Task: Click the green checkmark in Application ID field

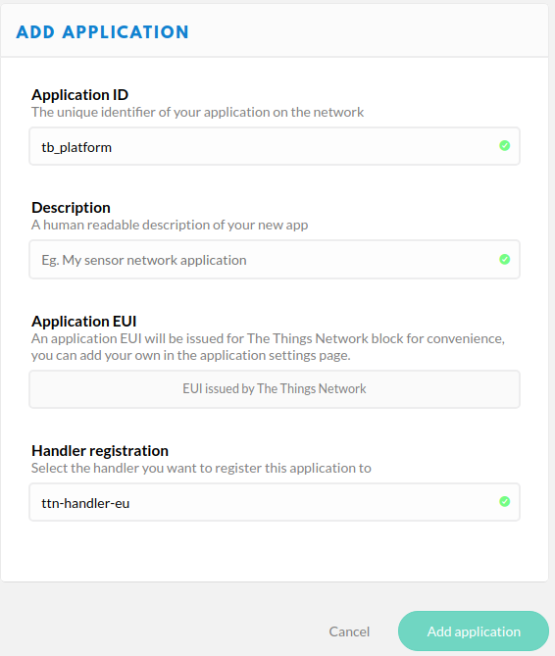Action: (x=504, y=145)
